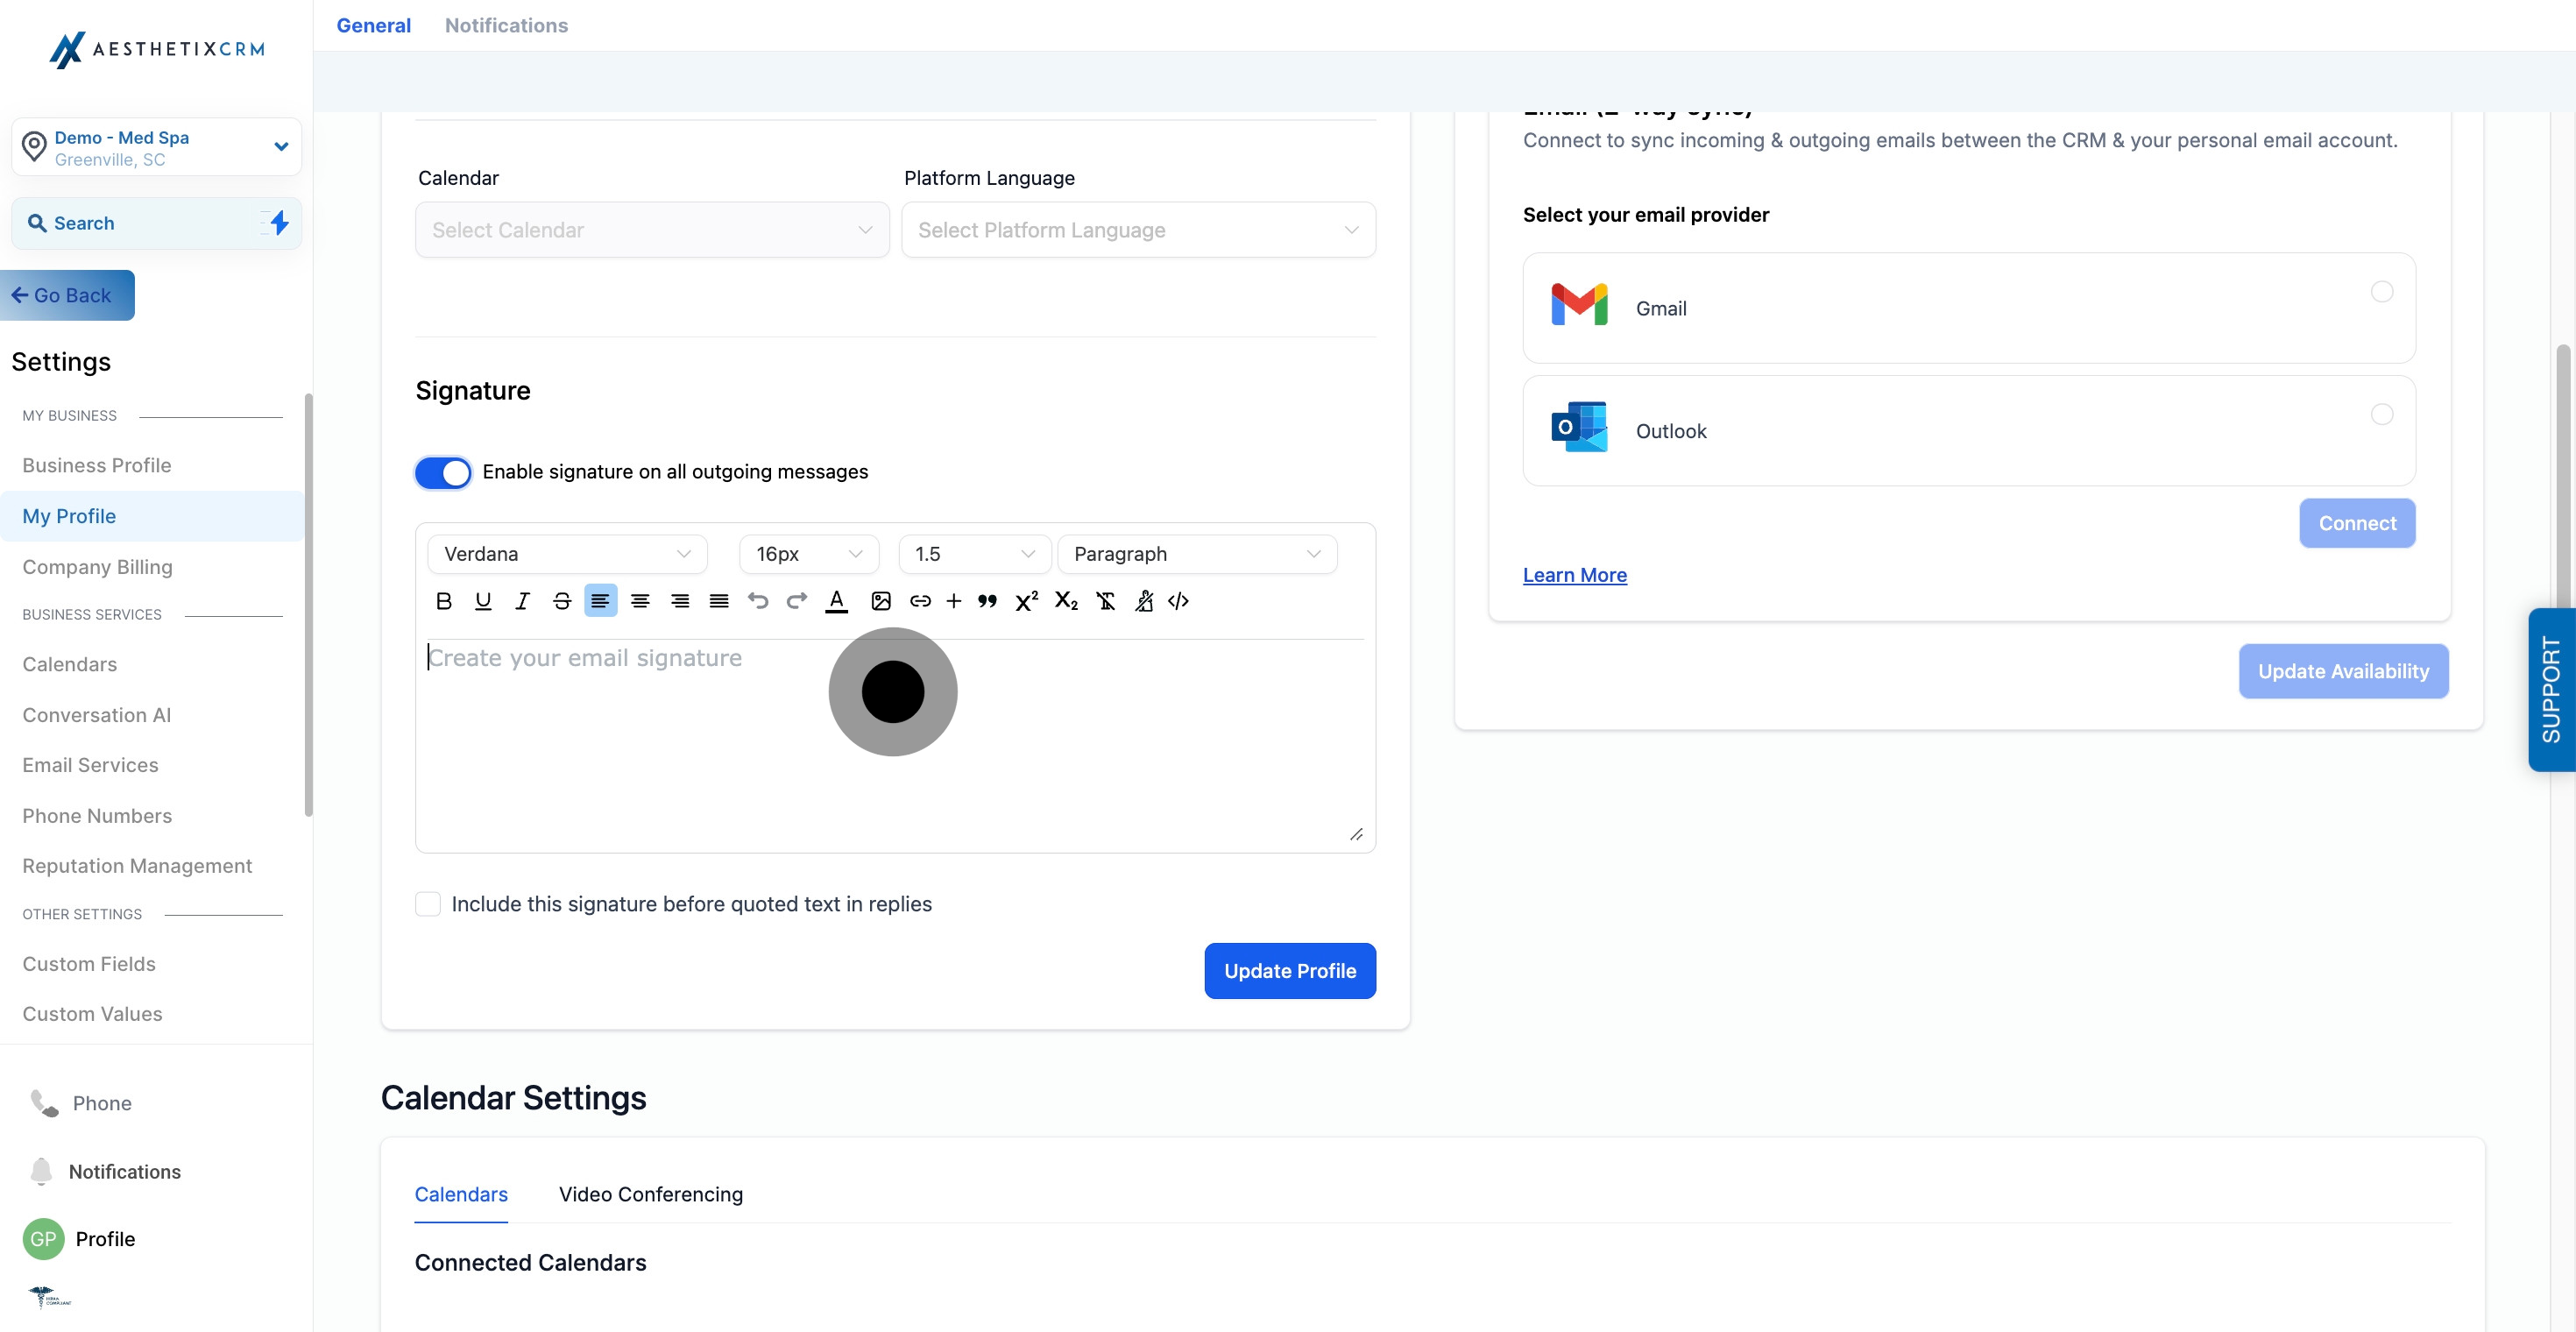The height and width of the screenshot is (1332, 2576).
Task: Insert an image into the signature
Action: (x=880, y=601)
